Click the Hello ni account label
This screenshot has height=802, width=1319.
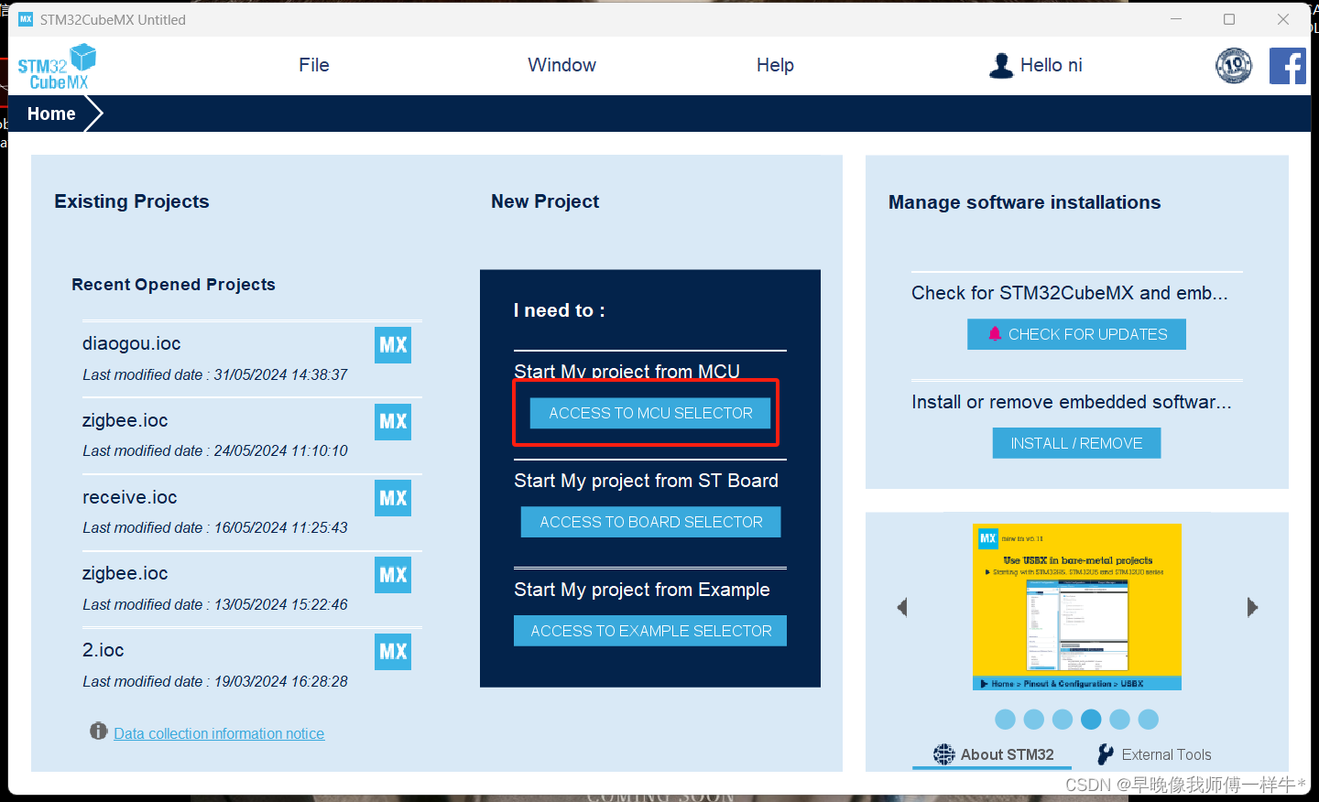[x=1052, y=65]
